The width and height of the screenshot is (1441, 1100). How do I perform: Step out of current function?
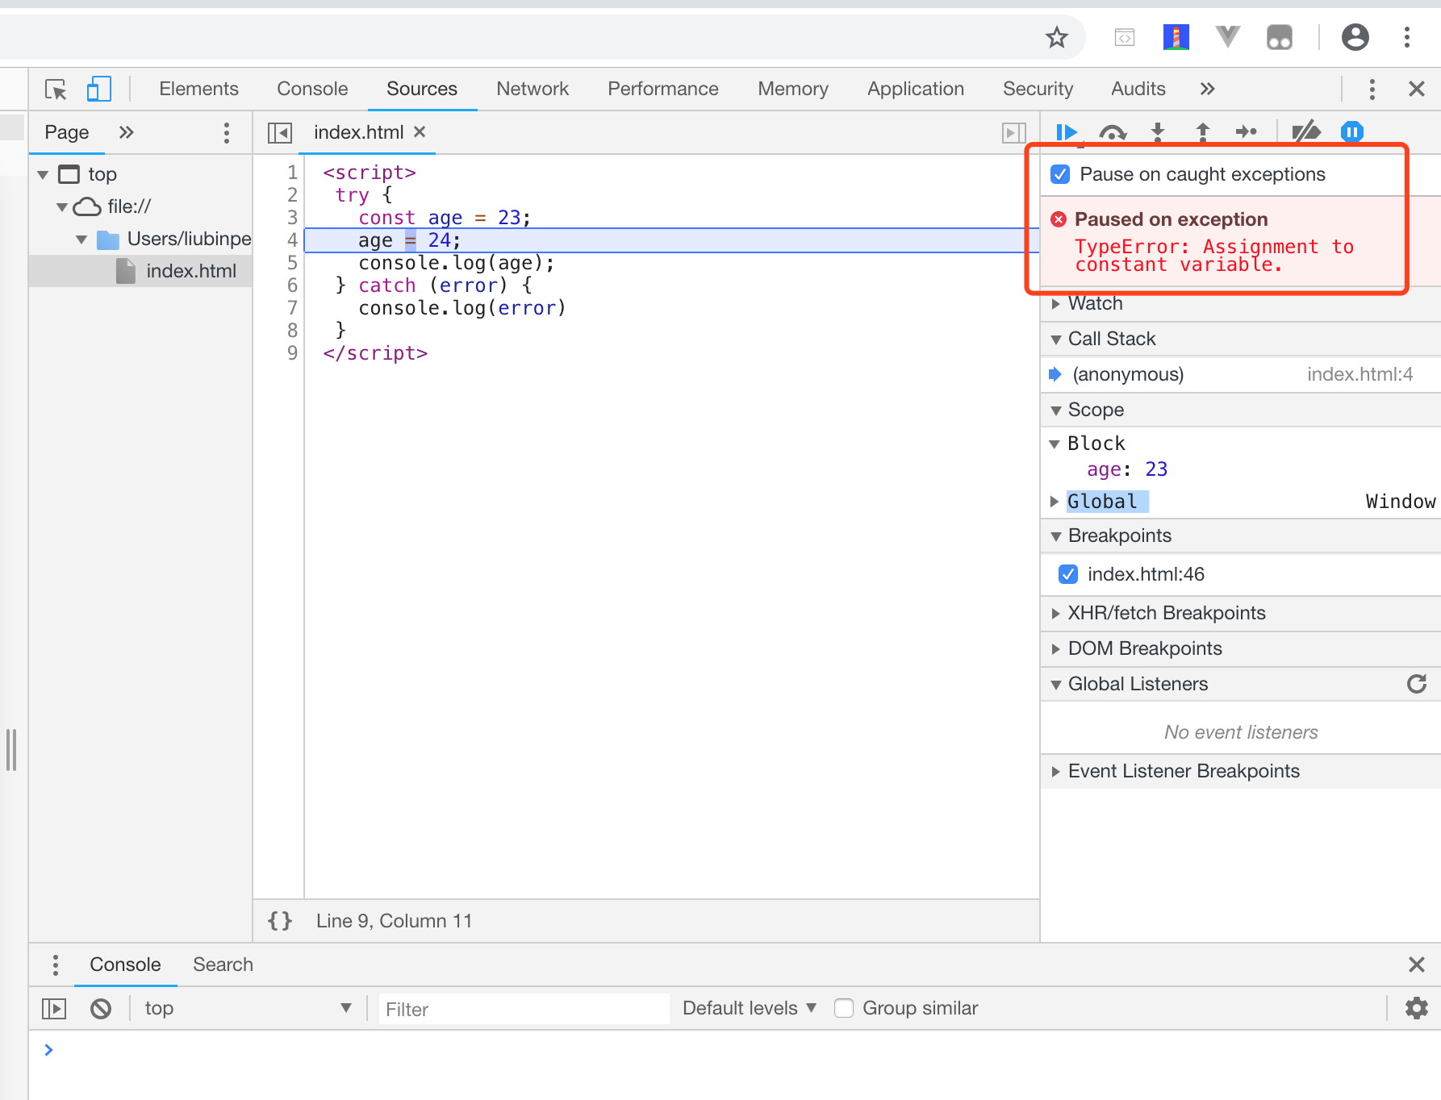tap(1203, 132)
